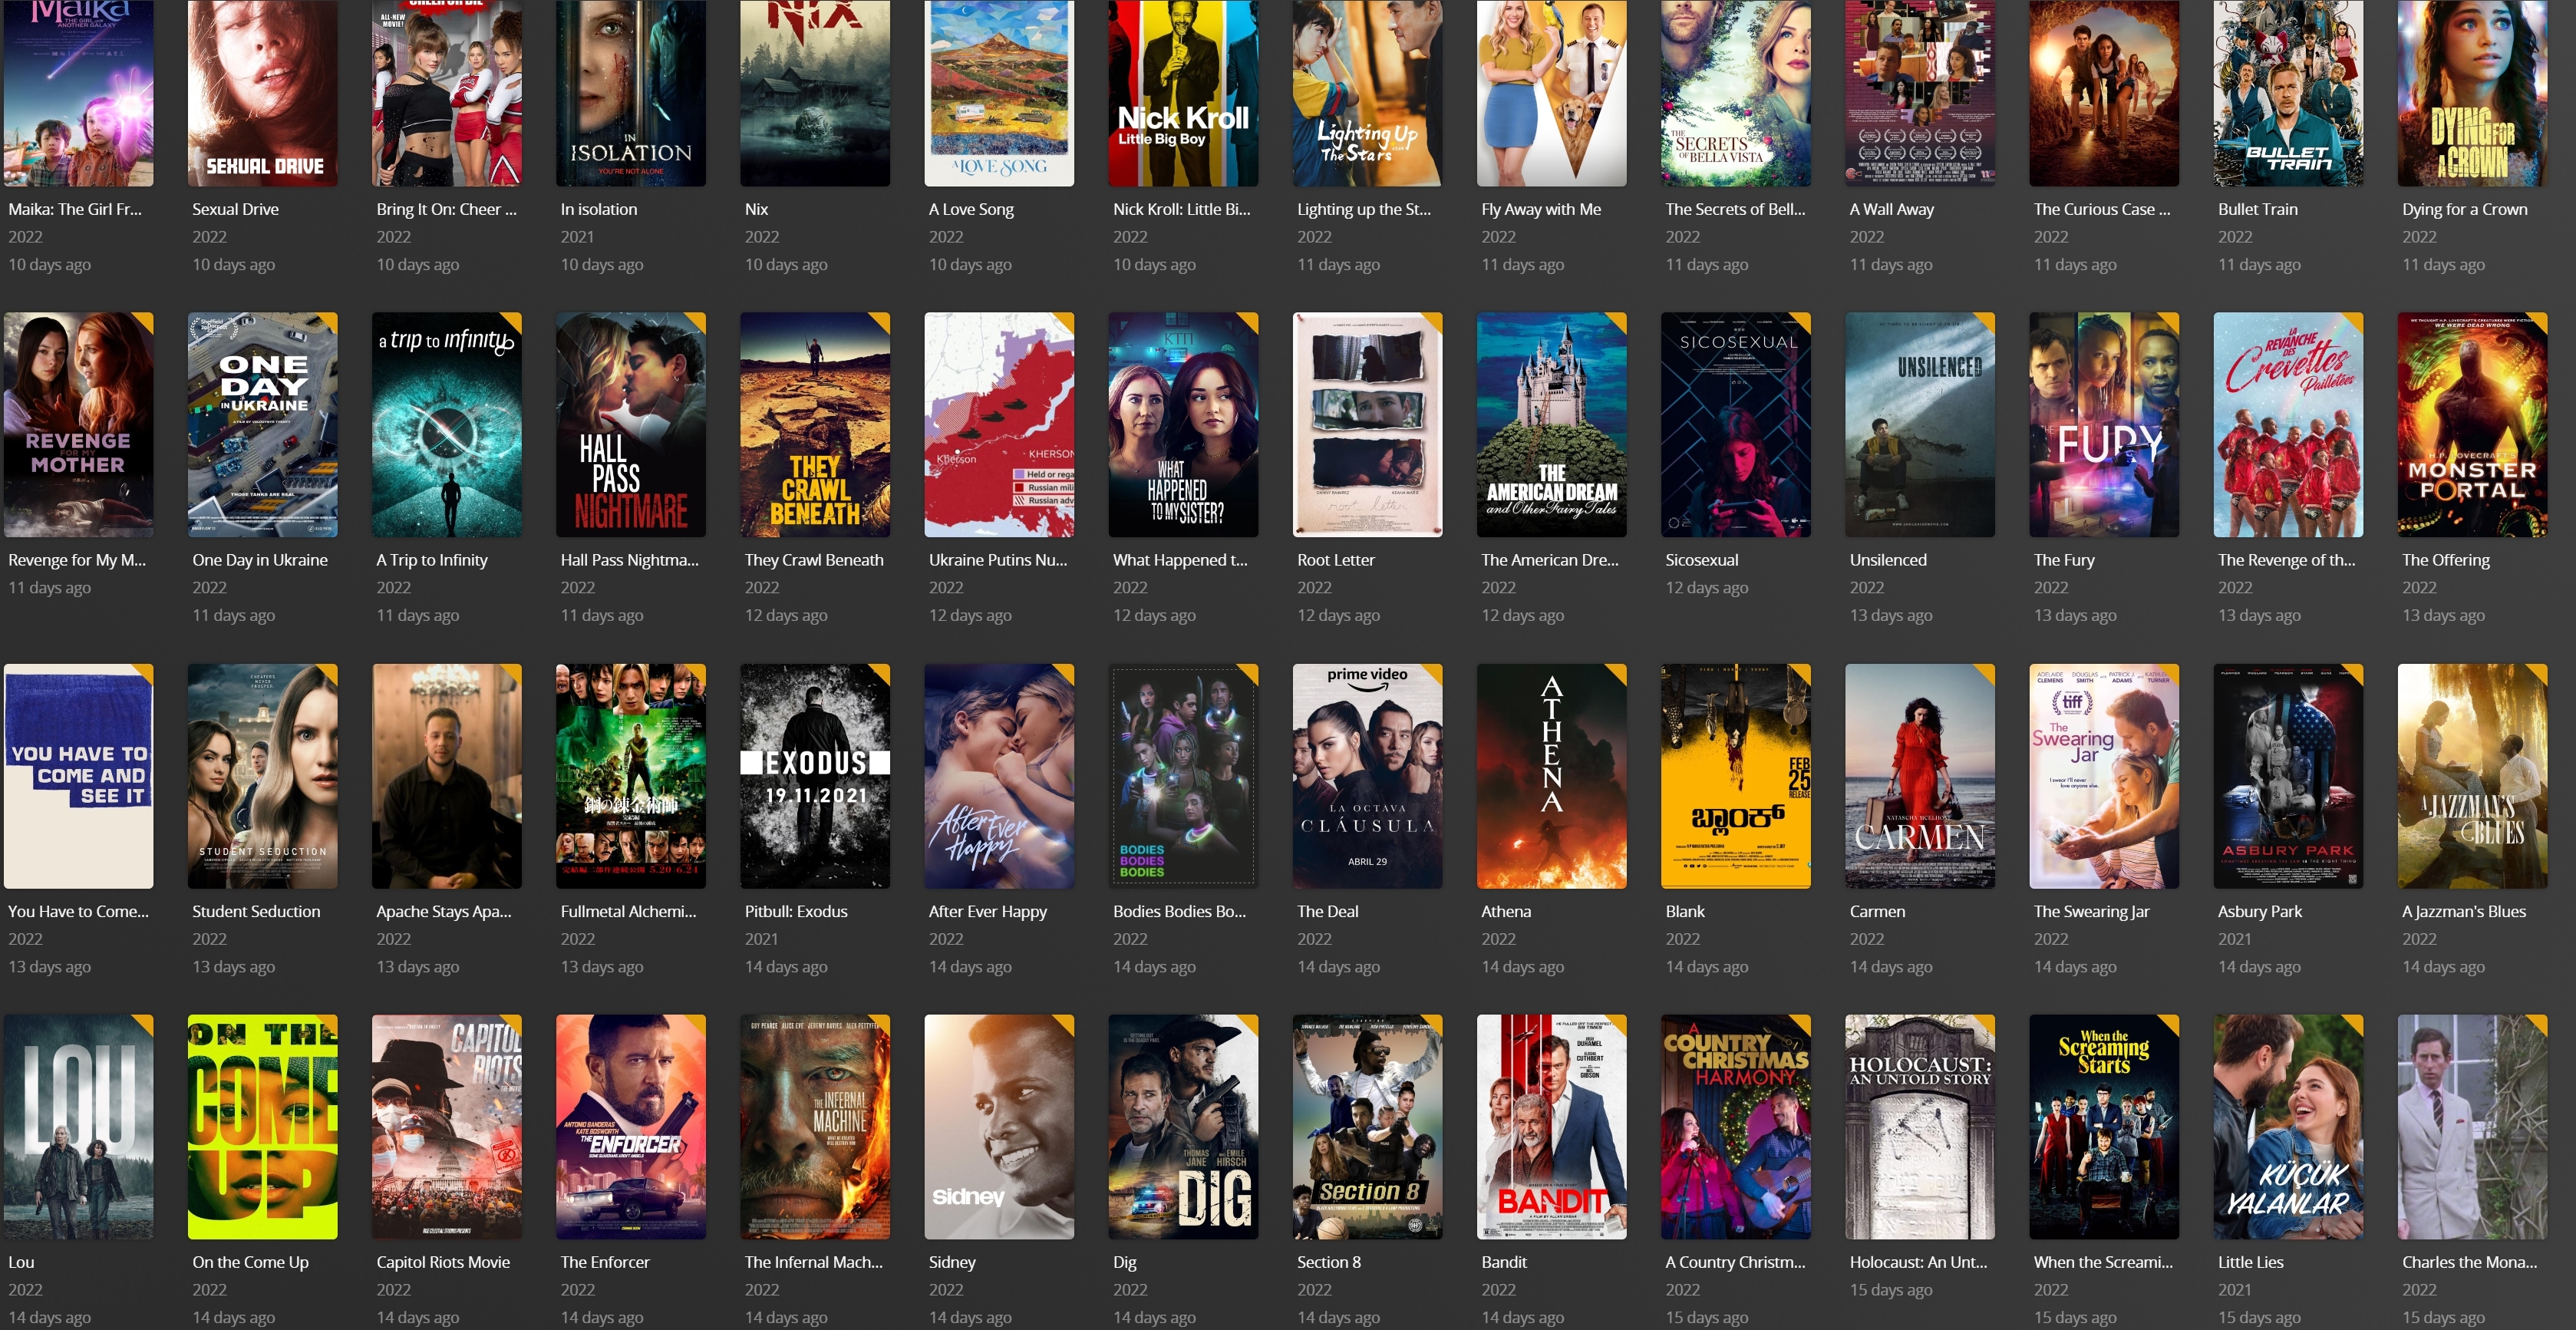Open the Athena movie poster
2576x1330 pixels.
click(1551, 775)
